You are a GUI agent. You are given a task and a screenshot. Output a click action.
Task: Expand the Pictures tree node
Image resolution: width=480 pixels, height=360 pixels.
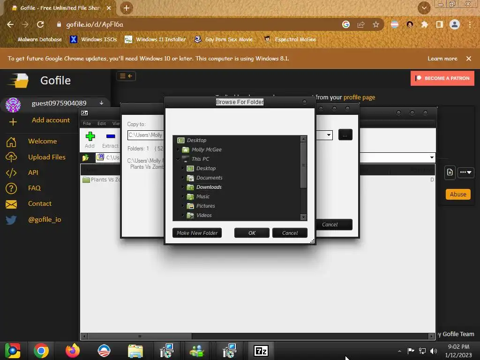[183, 206]
